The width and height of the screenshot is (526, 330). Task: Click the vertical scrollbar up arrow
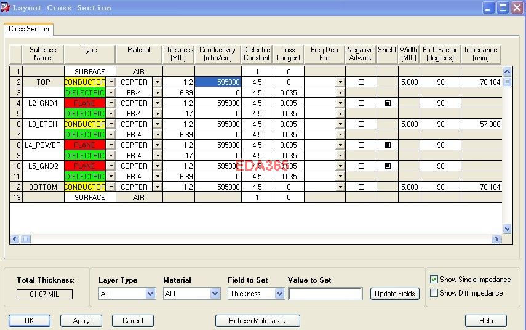pyautogui.click(x=507, y=71)
